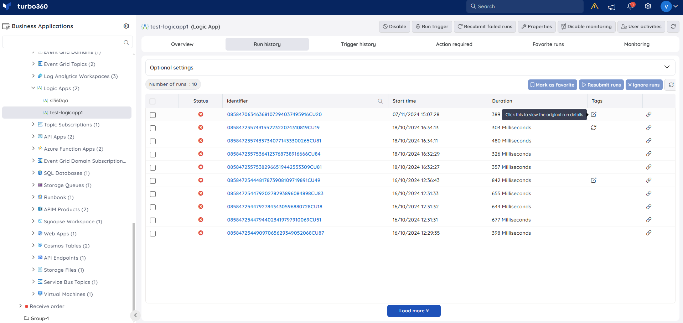Open notifications bell with badge

[x=630, y=6]
